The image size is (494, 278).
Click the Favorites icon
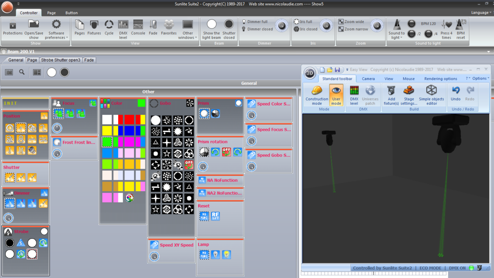pos(168,28)
